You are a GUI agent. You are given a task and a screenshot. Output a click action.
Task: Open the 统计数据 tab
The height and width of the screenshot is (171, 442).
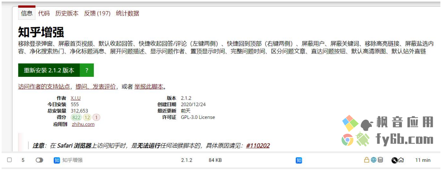click(128, 14)
